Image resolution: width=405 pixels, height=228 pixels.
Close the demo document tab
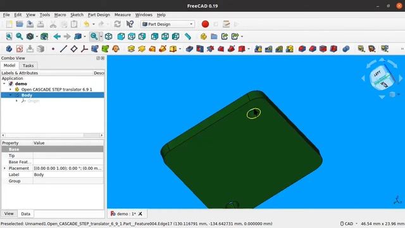tap(140, 214)
